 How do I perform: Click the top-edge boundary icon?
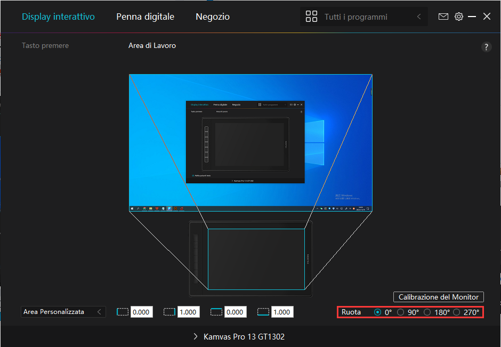tap(216, 312)
